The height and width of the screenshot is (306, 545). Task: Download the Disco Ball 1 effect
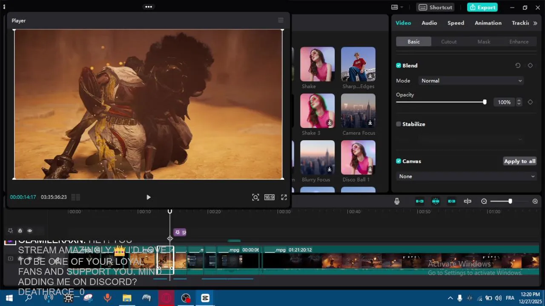(x=370, y=170)
